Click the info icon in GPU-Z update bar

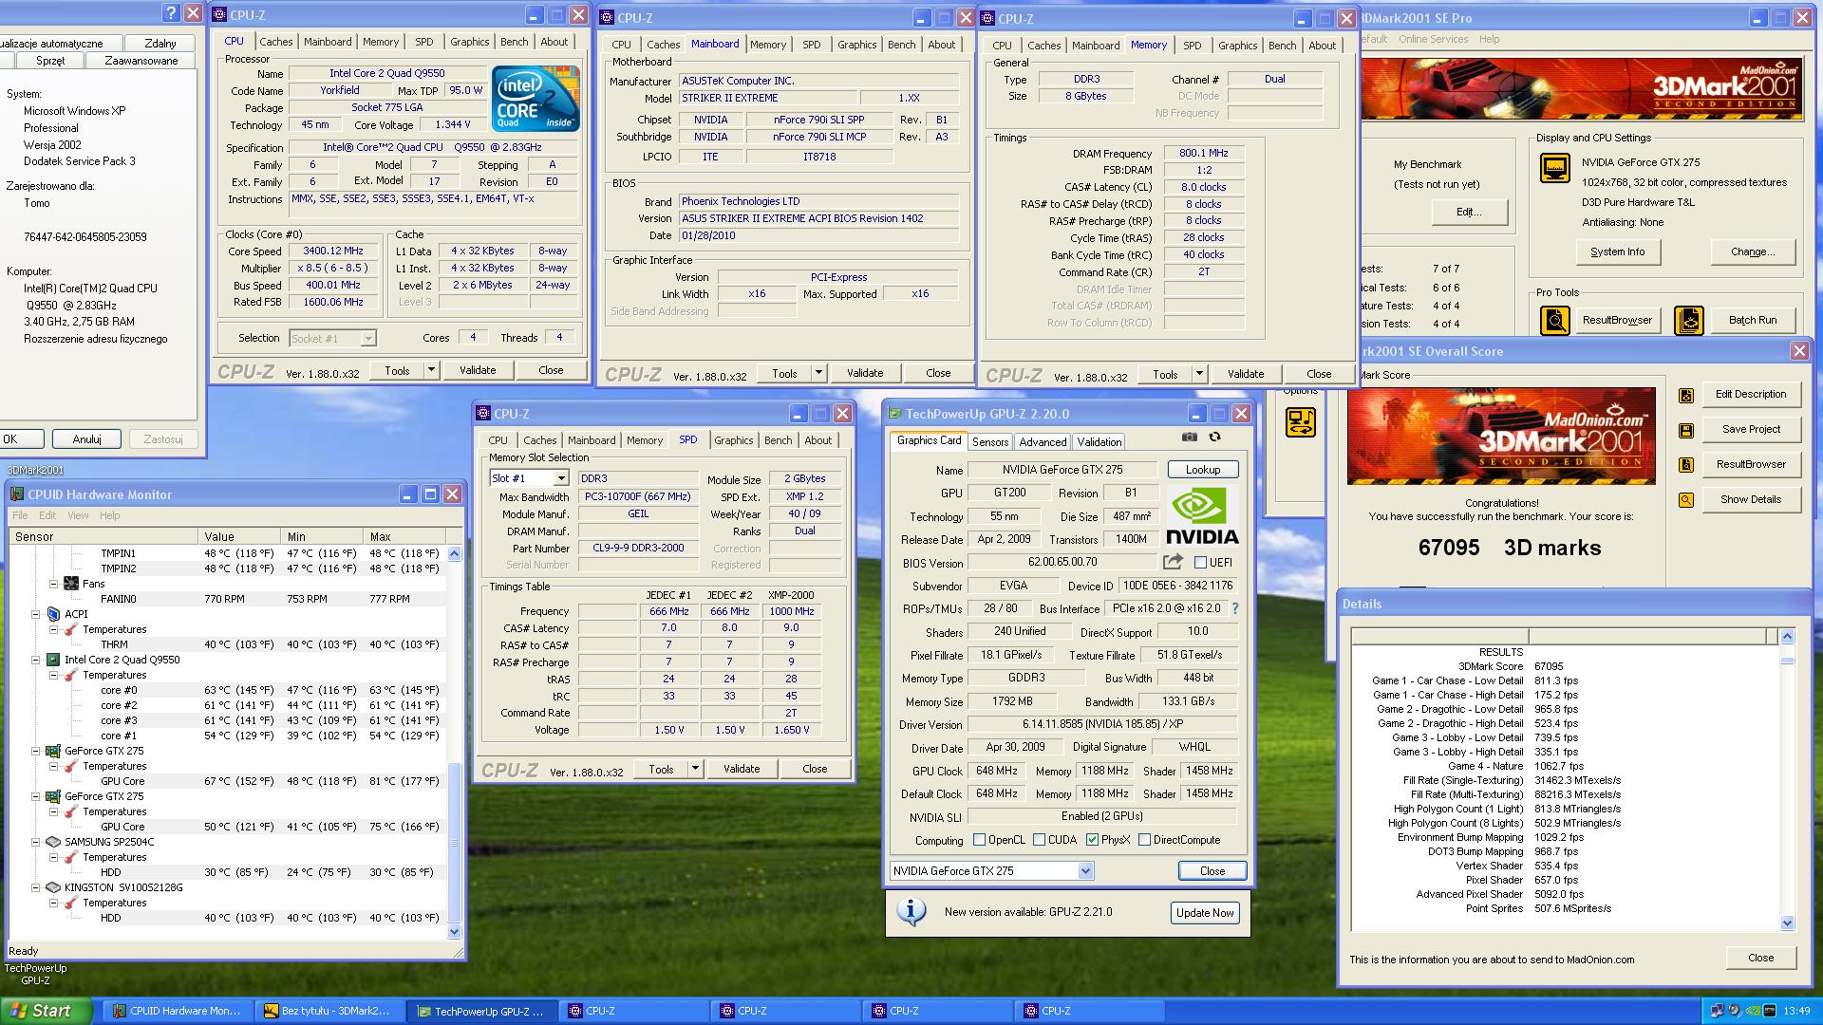[x=911, y=912]
